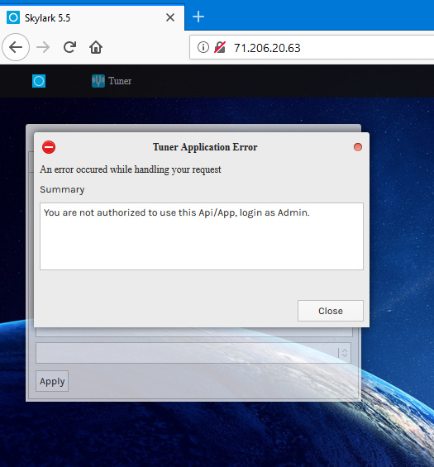Close the Skylark 5.5 tab
Screen dimensions: 434x467
tap(170, 17)
